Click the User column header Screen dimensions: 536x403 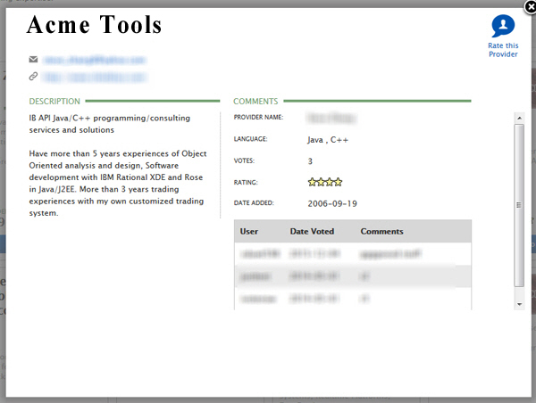point(249,231)
